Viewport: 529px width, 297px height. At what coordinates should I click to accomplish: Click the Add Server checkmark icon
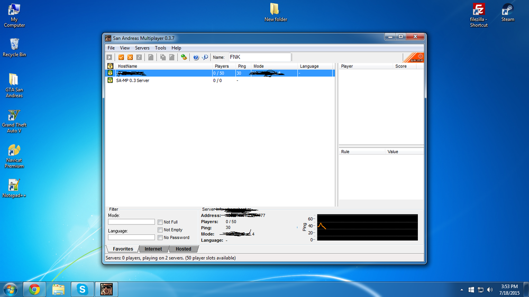[121, 57]
